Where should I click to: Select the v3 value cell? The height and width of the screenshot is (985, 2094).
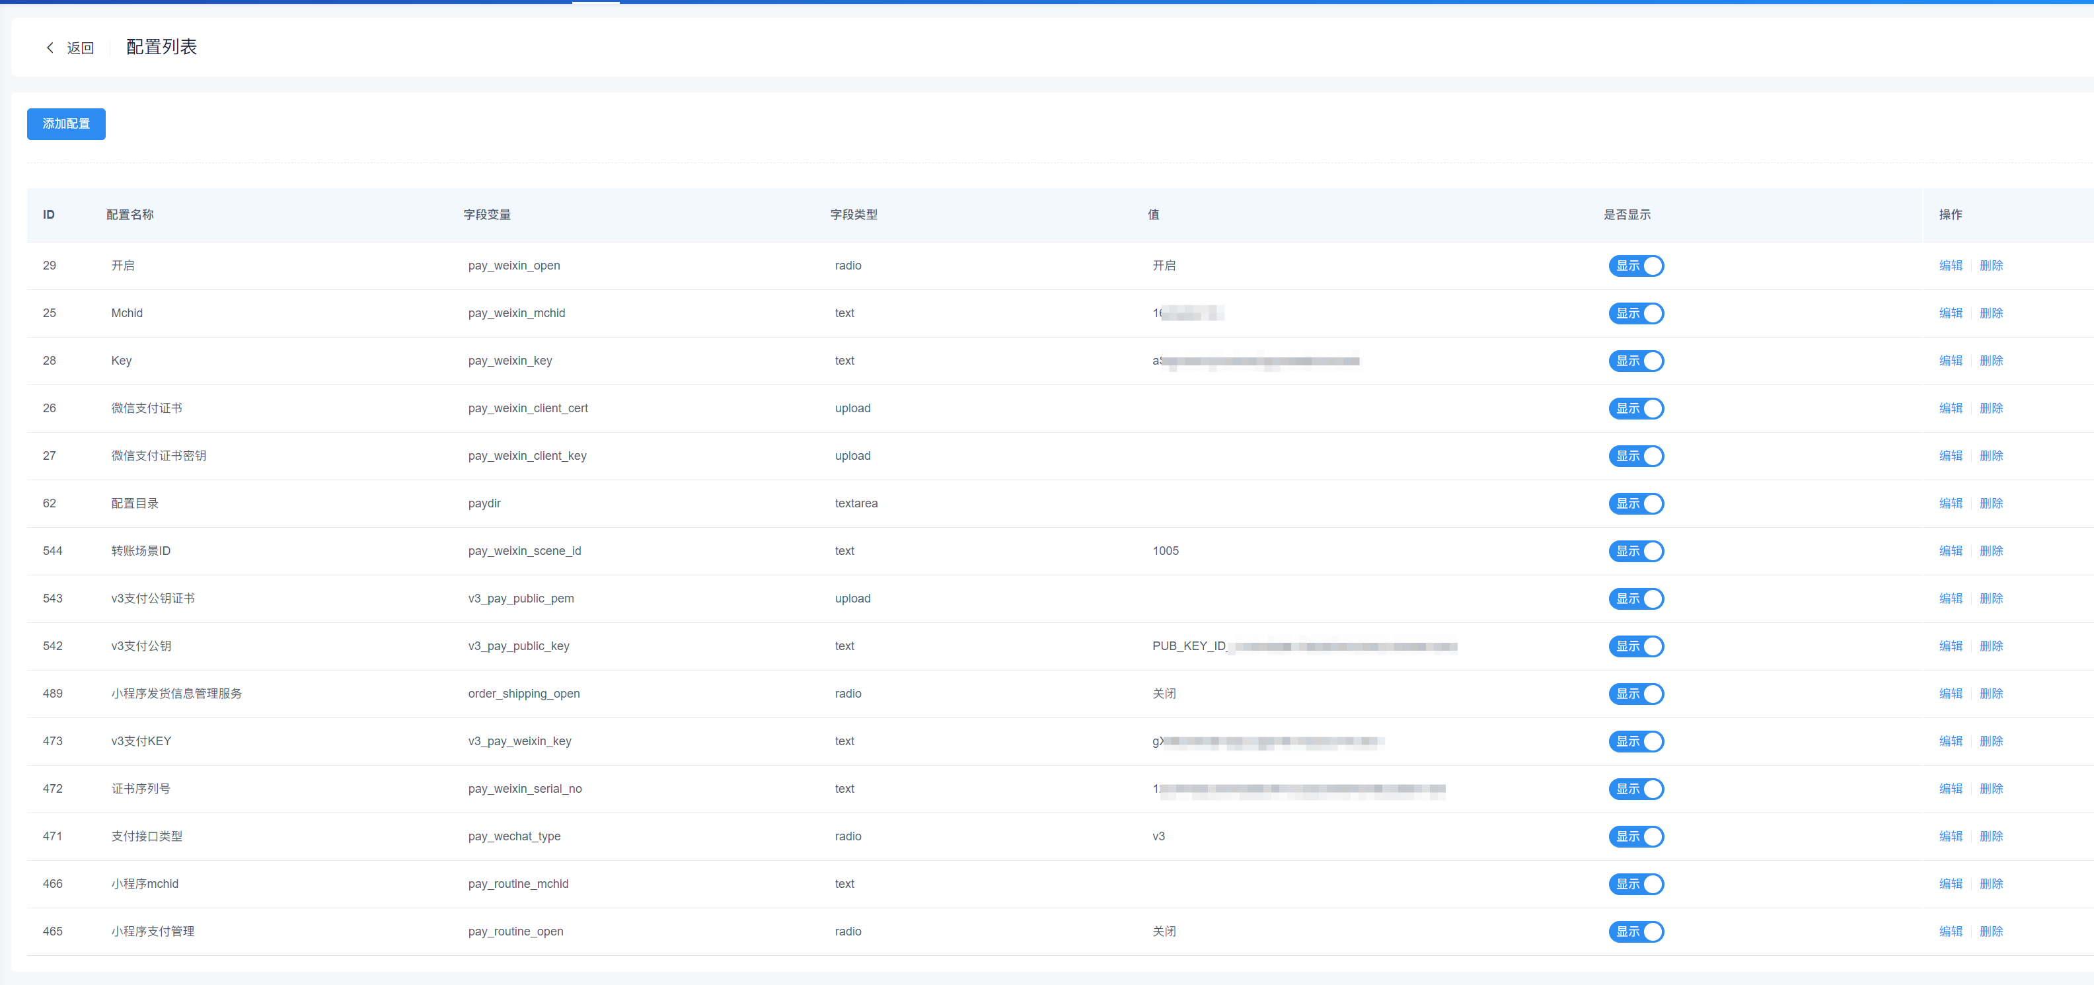coord(1158,836)
